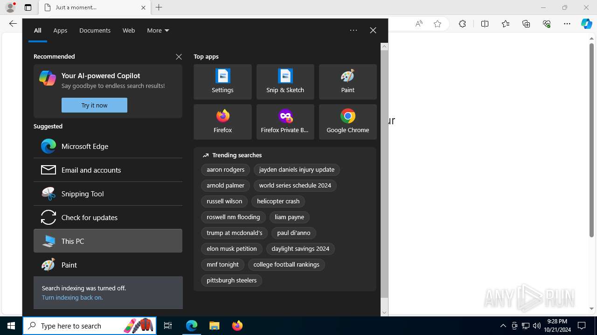Open File Explorer from taskbar
The height and width of the screenshot is (335, 597).
(x=214, y=326)
